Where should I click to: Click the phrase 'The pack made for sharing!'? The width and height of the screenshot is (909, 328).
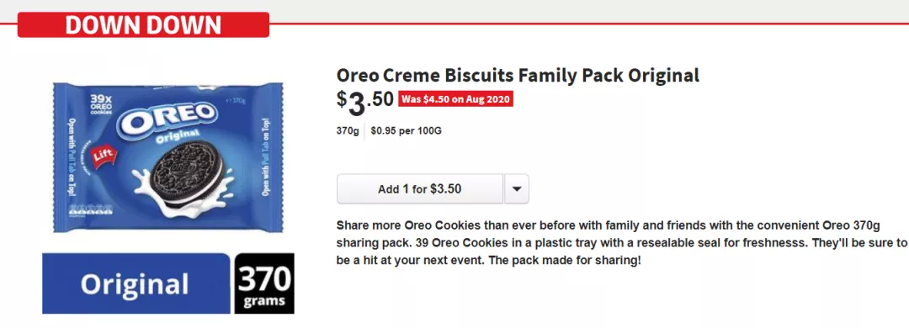(x=566, y=261)
